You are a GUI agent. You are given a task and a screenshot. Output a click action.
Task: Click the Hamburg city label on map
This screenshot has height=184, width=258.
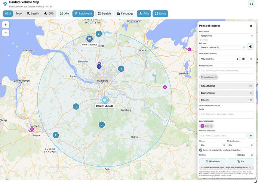103,81
